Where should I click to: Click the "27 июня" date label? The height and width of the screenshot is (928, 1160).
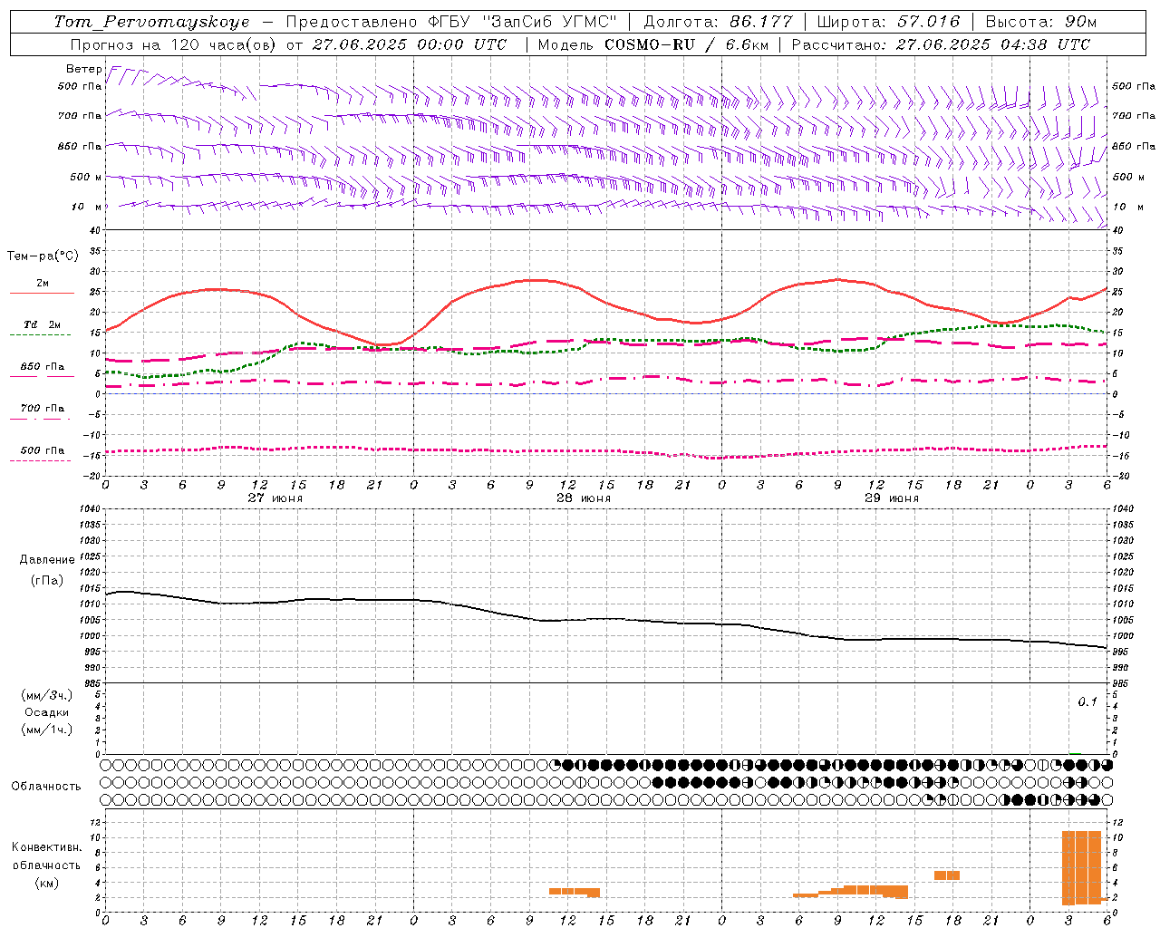pyautogui.click(x=275, y=498)
